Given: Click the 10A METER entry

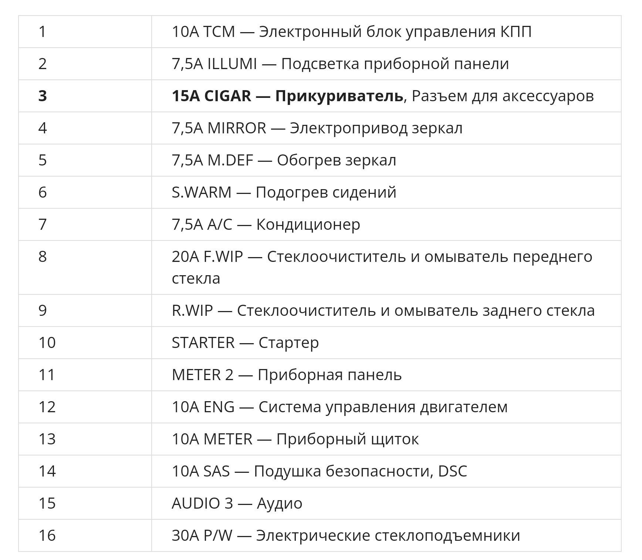Looking at the screenshot, I should click(x=295, y=439).
